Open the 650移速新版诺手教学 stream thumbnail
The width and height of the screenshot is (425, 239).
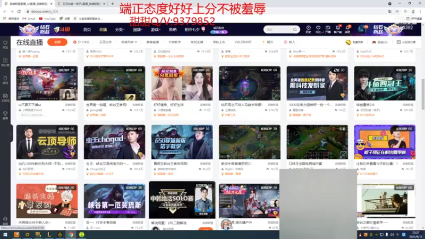pos(182,142)
